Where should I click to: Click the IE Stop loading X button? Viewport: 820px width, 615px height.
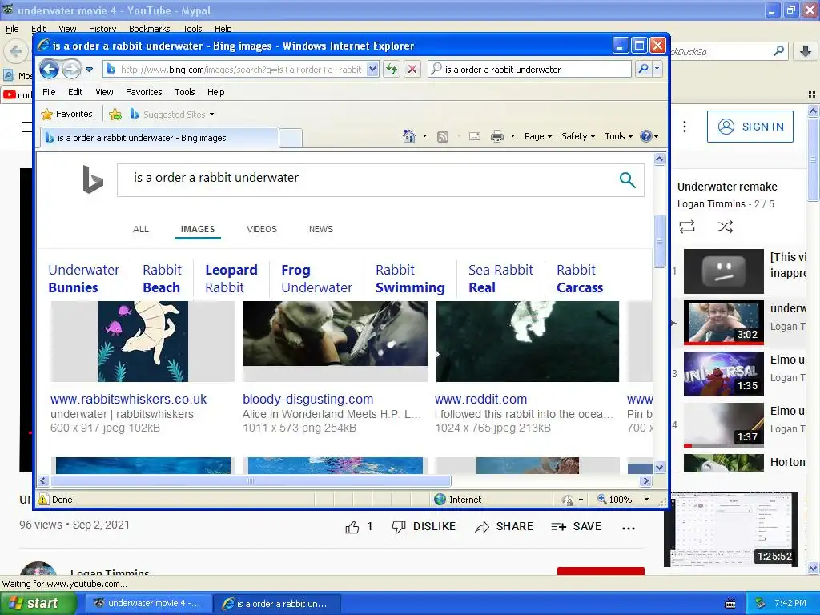click(412, 69)
